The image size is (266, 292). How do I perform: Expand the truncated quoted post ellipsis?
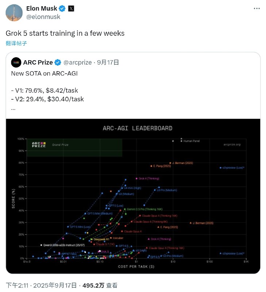point(14,108)
